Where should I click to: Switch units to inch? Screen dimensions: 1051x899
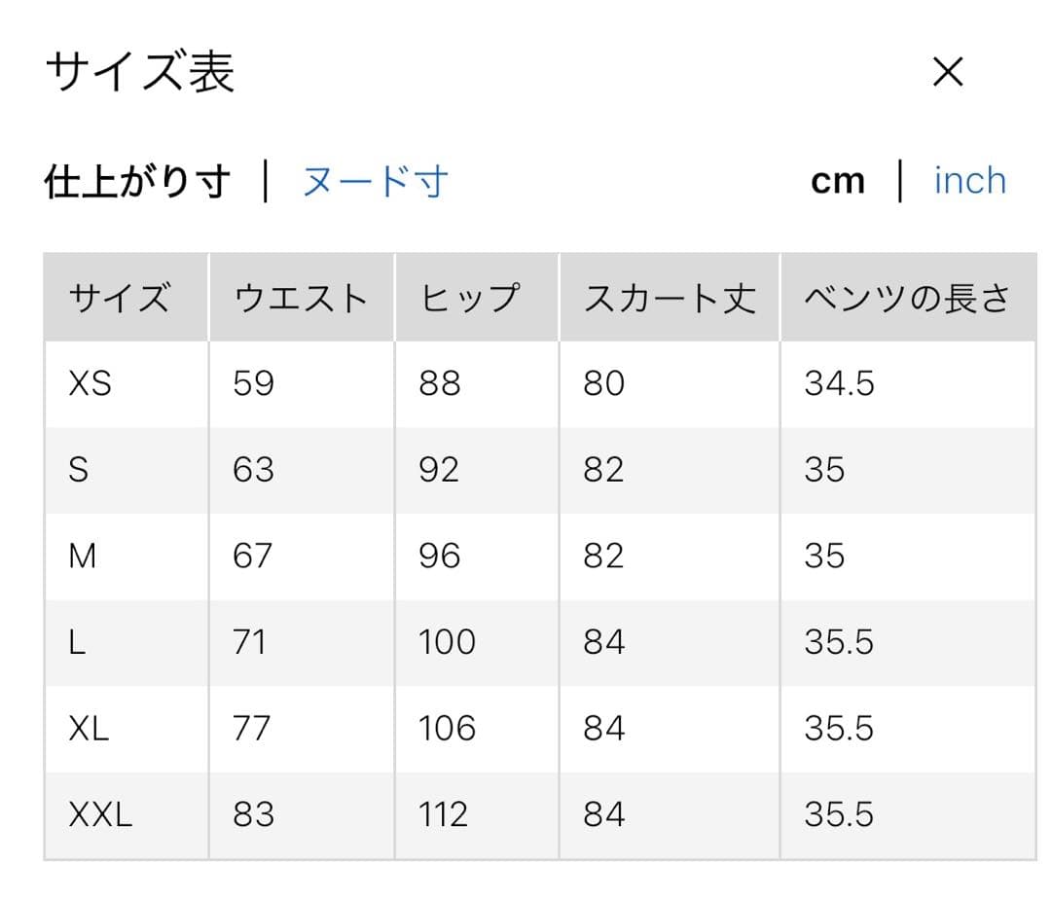(x=969, y=181)
